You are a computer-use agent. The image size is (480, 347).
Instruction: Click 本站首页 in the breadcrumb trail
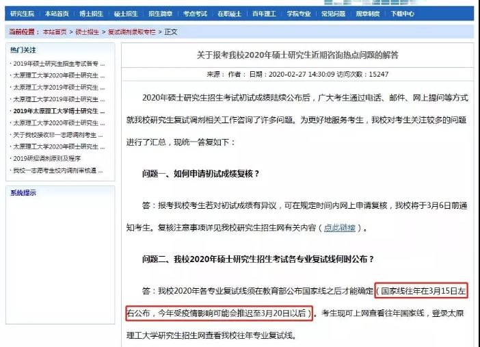(55, 31)
